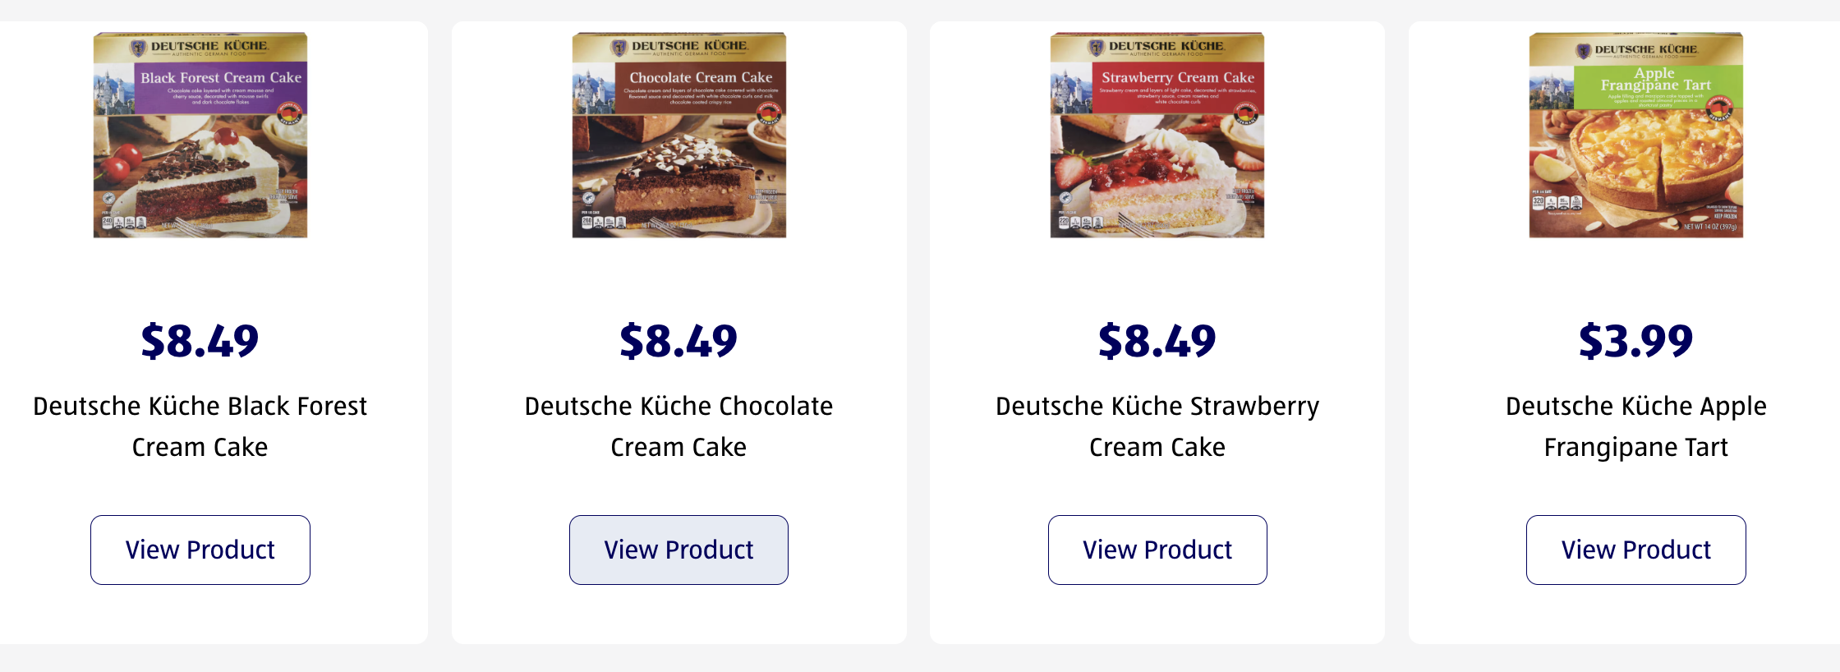Image resolution: width=1840 pixels, height=672 pixels.
Task: Select the Deutsche Küche Apple Frangipane Tart title
Action: (x=1636, y=426)
